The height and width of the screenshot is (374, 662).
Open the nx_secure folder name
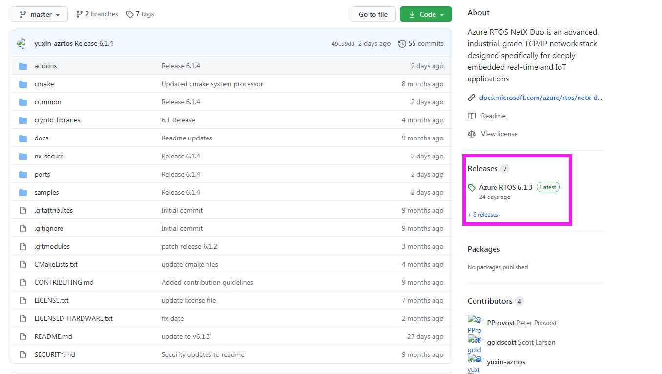point(49,156)
